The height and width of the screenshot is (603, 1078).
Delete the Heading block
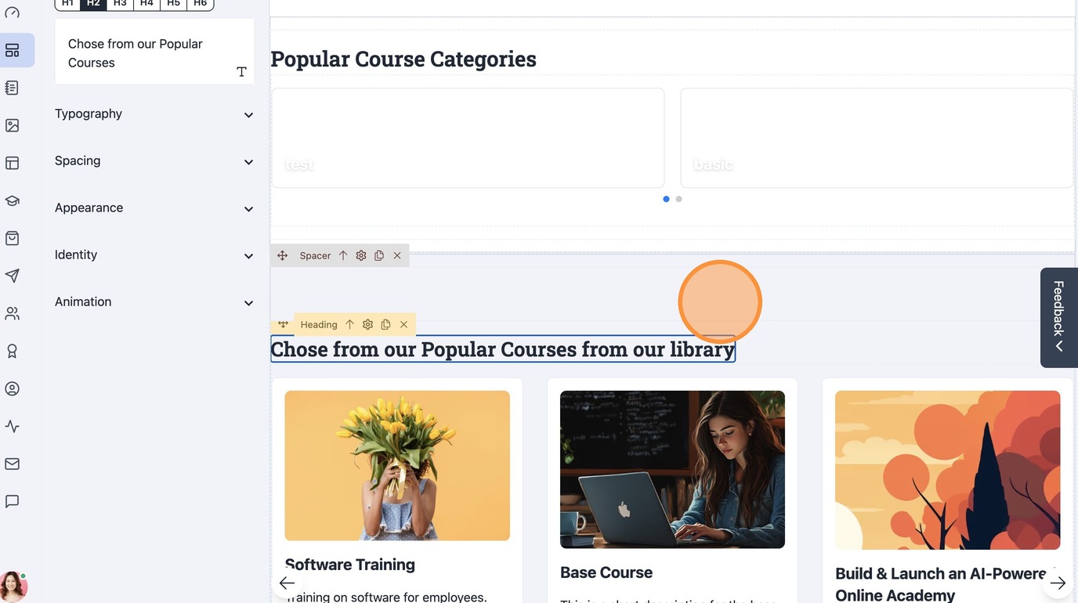[403, 324]
